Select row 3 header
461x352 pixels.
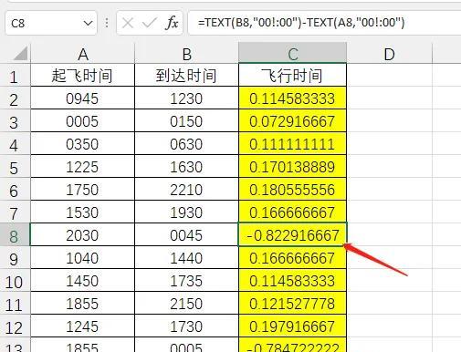point(15,121)
